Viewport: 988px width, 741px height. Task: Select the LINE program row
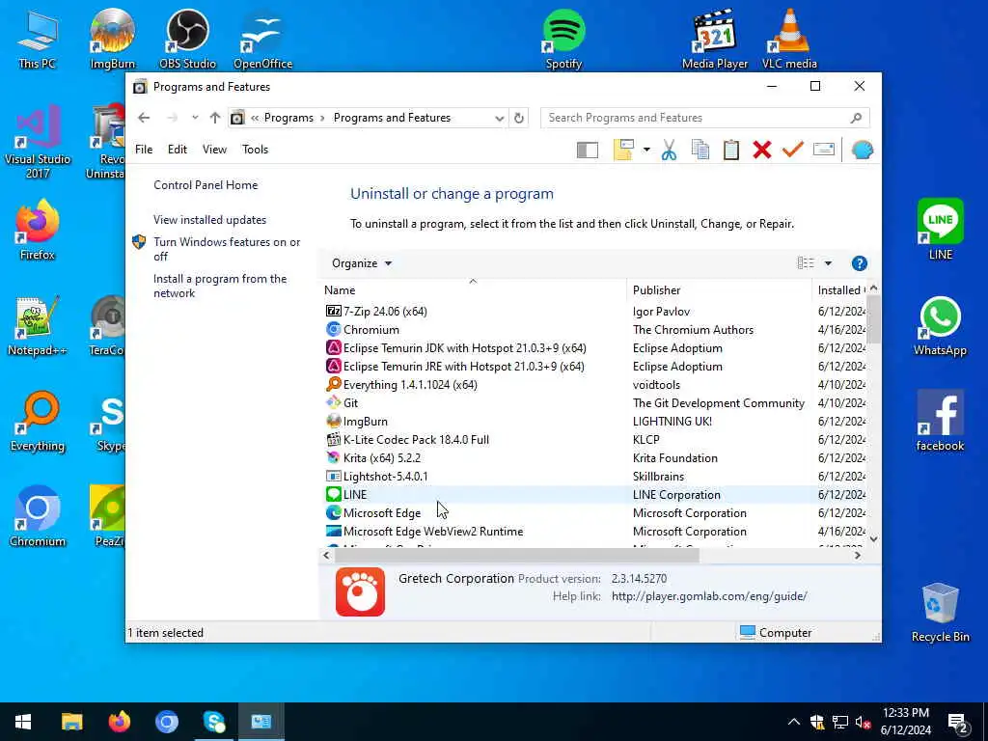(x=594, y=495)
